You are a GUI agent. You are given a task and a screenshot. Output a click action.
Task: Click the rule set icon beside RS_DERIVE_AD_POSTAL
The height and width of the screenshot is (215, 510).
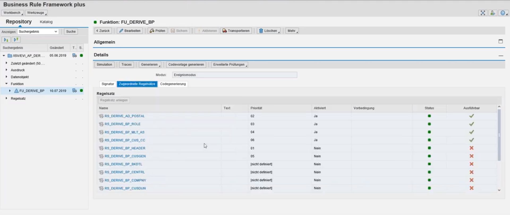pos(101,116)
